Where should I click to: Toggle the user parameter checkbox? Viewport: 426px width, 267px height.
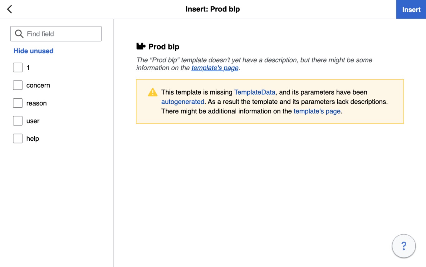click(x=18, y=121)
